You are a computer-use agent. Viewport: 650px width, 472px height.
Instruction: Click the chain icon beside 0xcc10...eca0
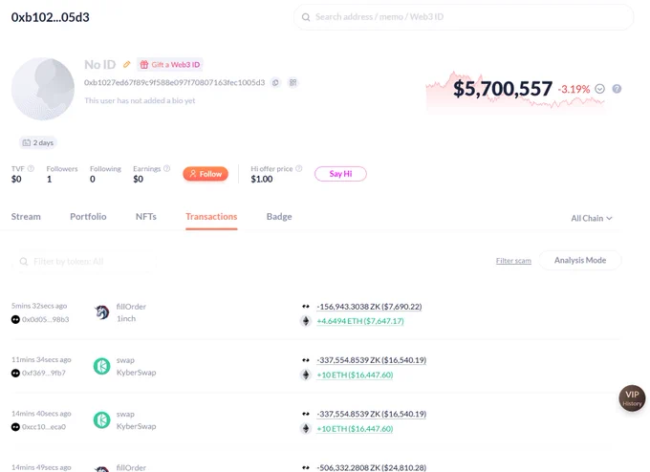15,427
